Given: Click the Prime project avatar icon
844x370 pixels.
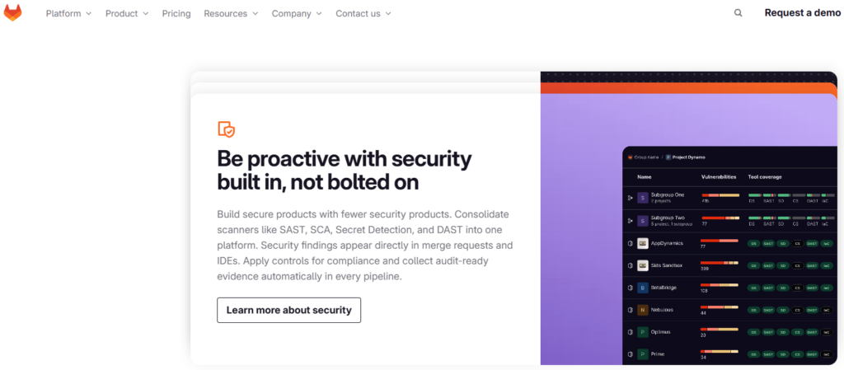Looking at the screenshot, I should [x=643, y=354].
